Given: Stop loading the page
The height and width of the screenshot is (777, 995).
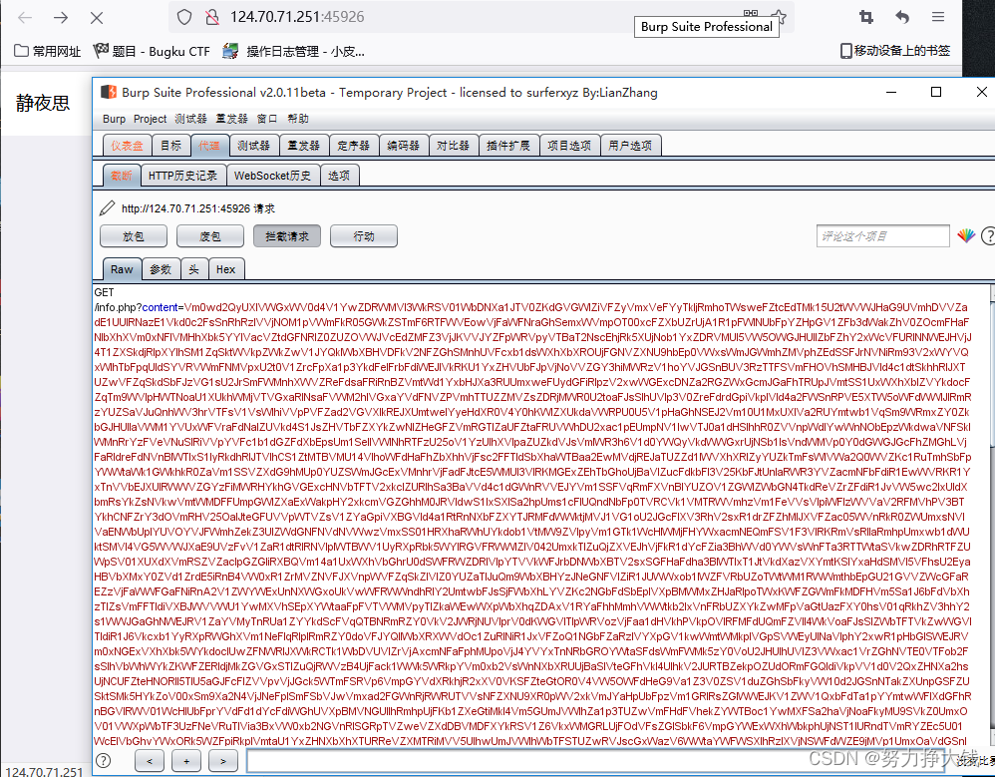Looking at the screenshot, I should click(97, 17).
